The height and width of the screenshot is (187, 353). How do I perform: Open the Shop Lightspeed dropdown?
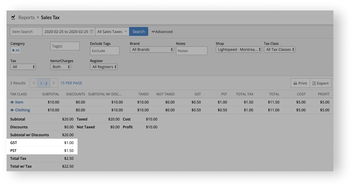(x=239, y=49)
